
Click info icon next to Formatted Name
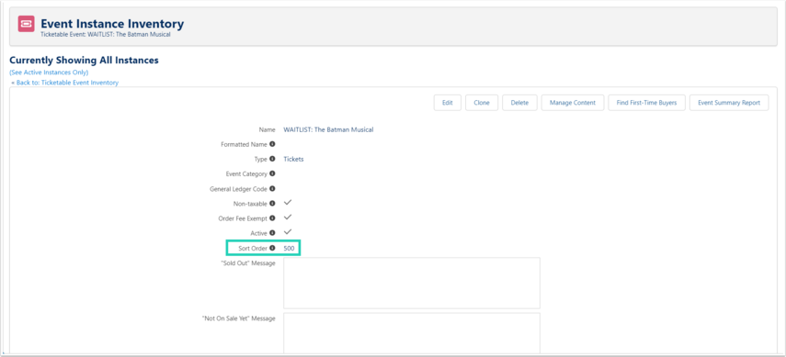click(272, 144)
